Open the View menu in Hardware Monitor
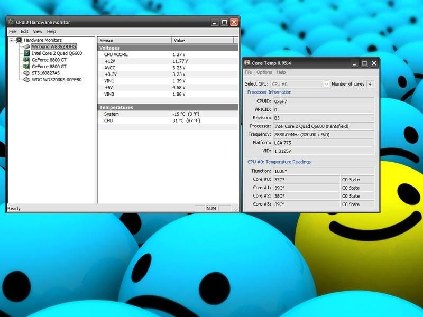Image resolution: width=423 pixels, height=317 pixels. (x=38, y=32)
